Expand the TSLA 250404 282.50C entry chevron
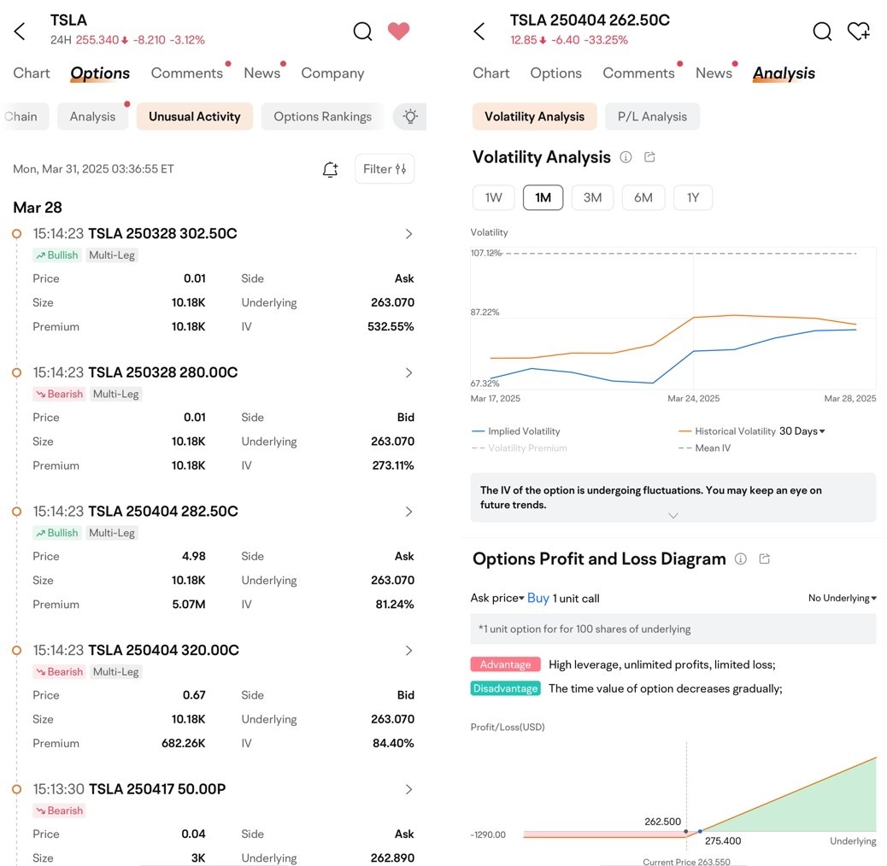The height and width of the screenshot is (866, 887). pyautogui.click(x=408, y=512)
